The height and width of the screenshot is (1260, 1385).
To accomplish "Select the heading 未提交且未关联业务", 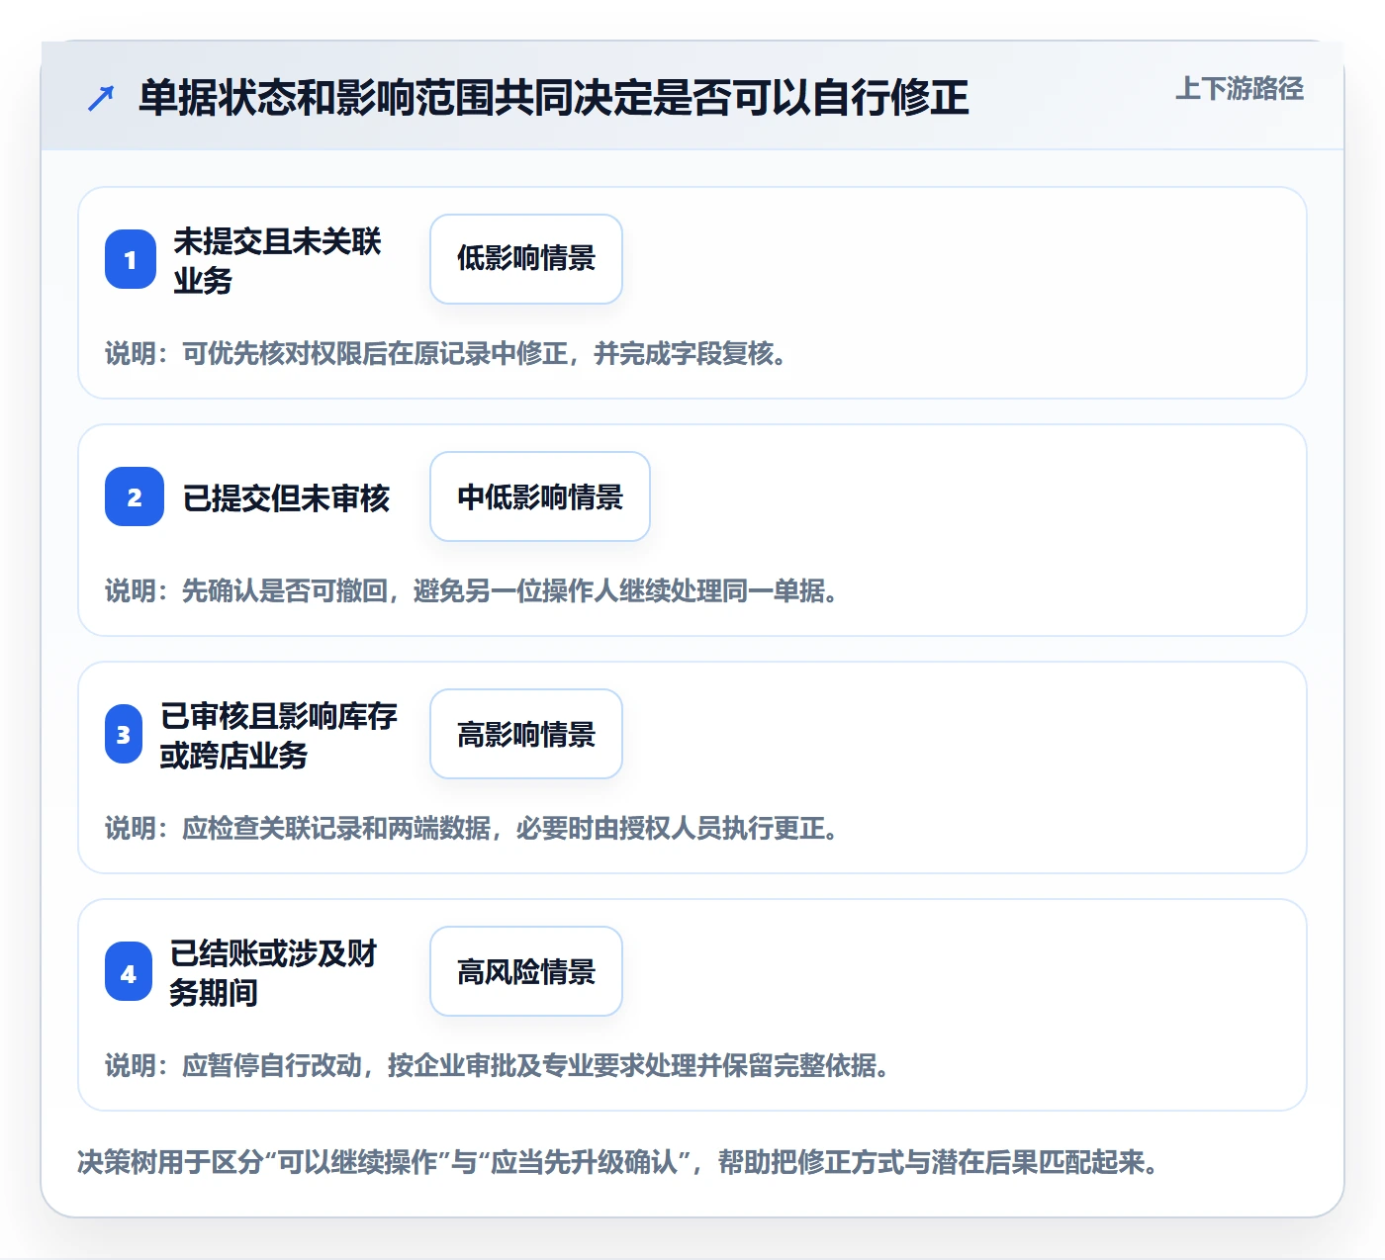I will [277, 260].
